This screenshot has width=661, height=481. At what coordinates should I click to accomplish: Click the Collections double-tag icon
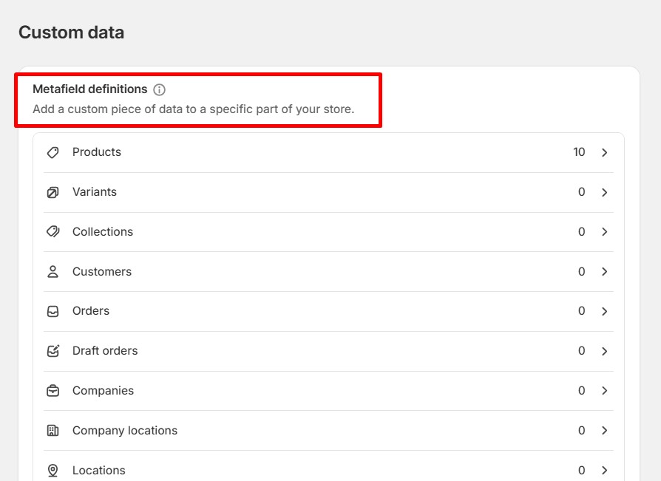(x=52, y=232)
